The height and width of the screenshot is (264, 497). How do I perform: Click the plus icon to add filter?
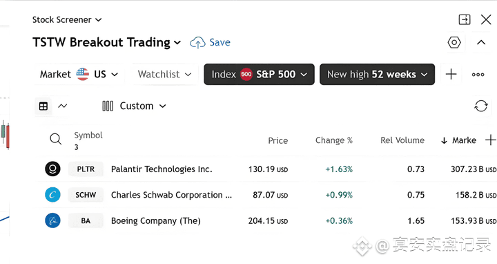click(x=451, y=74)
